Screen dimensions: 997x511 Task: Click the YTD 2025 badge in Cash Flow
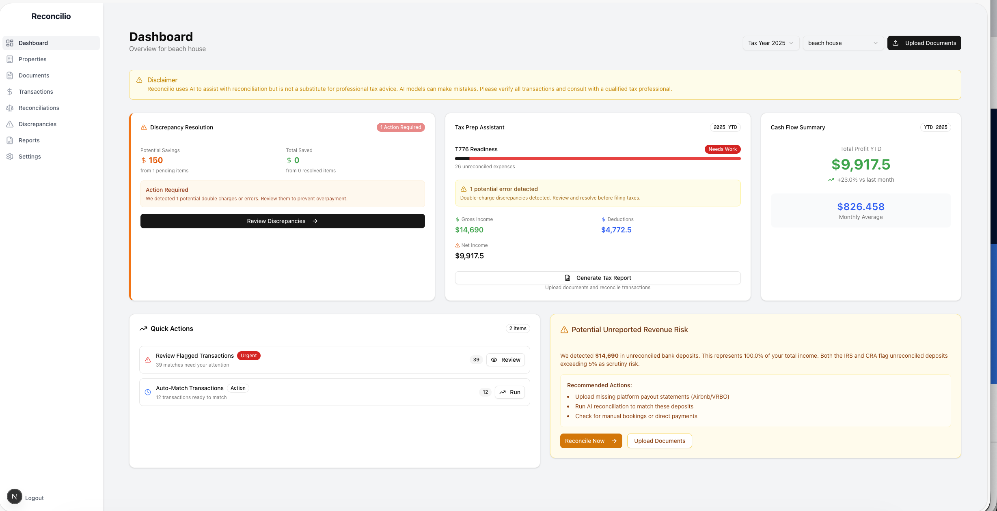click(x=935, y=127)
